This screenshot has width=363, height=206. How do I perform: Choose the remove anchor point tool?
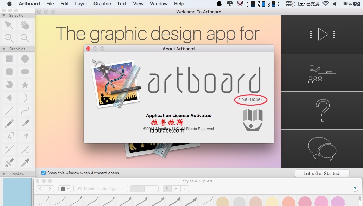point(25,150)
